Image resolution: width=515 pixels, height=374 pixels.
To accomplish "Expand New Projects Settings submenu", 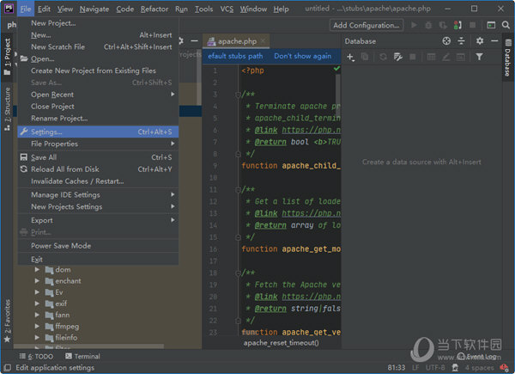I will [98, 206].
